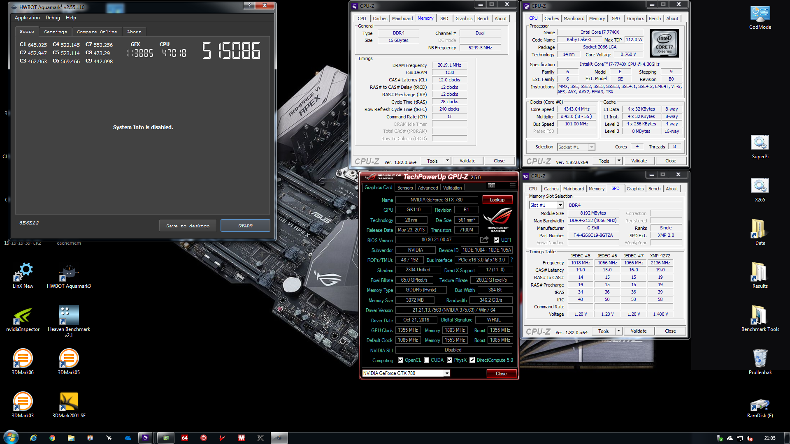Launch the 3DMark2001 SE shortcut

pos(69,405)
